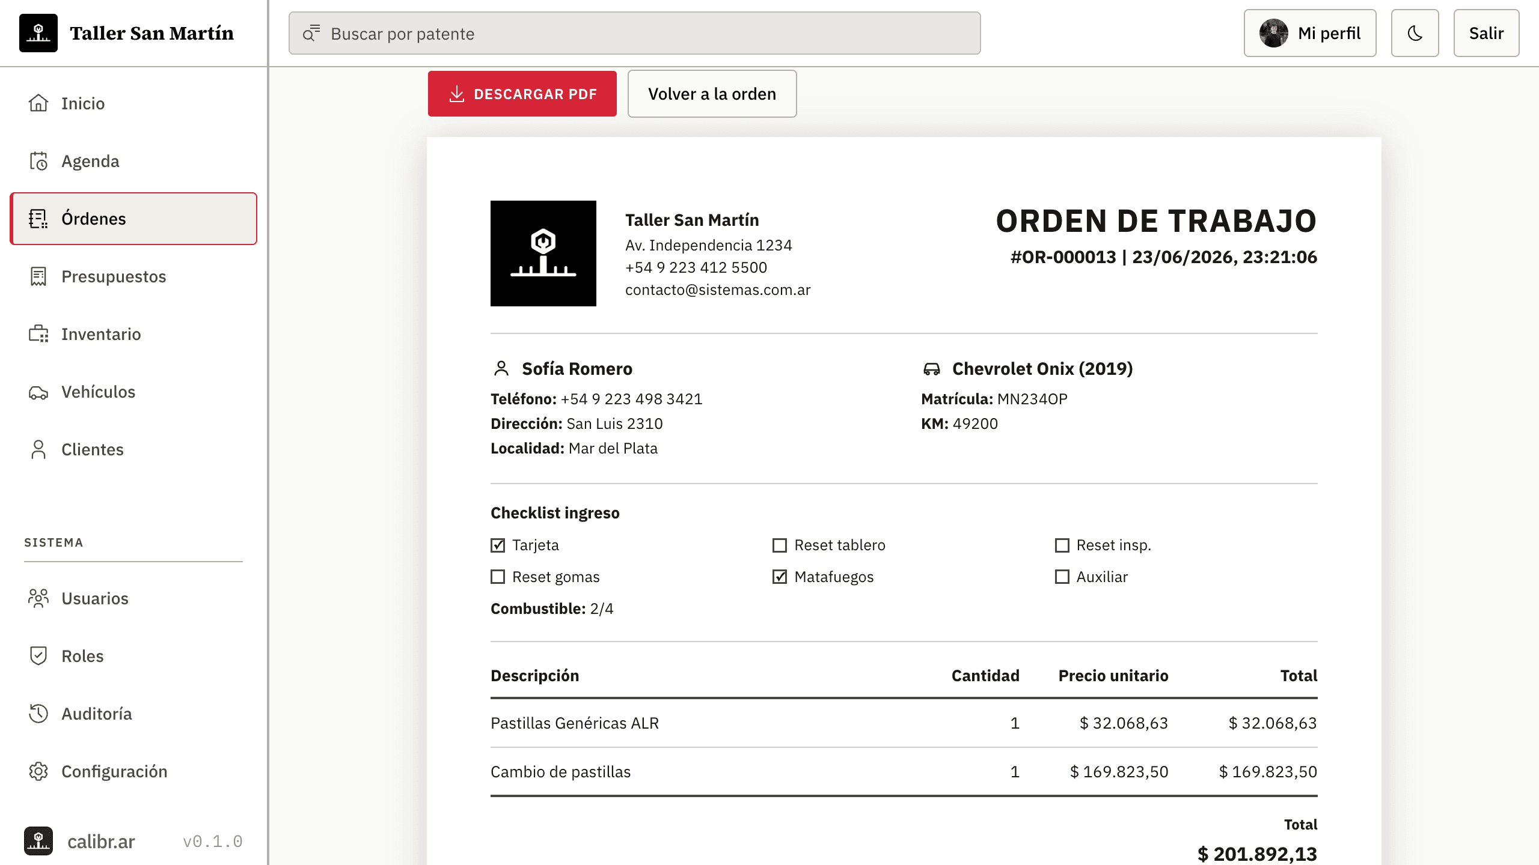Image resolution: width=1539 pixels, height=865 pixels.
Task: Click the Usuarios group icon
Action: point(38,598)
